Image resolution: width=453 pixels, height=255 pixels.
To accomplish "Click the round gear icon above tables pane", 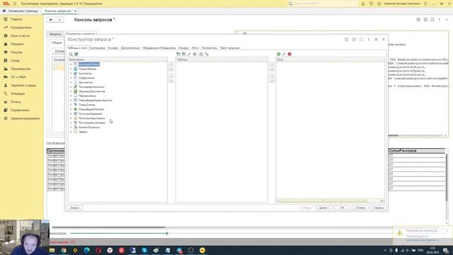I will (x=195, y=54).
